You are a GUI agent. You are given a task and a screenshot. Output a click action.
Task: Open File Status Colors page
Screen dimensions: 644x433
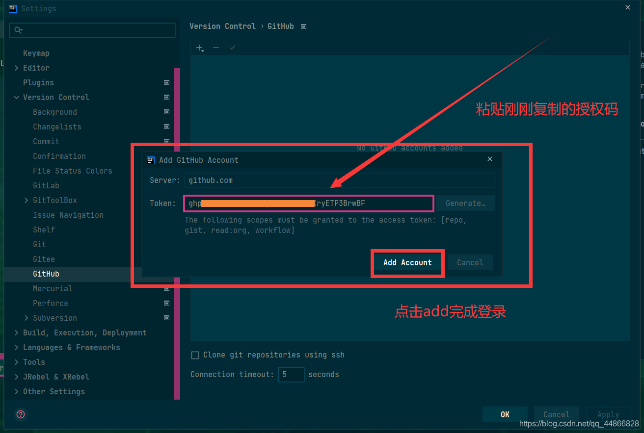click(x=73, y=171)
